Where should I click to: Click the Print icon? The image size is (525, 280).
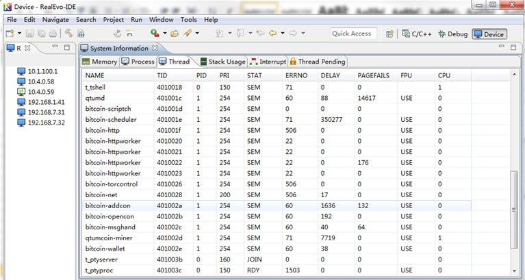pos(53,34)
